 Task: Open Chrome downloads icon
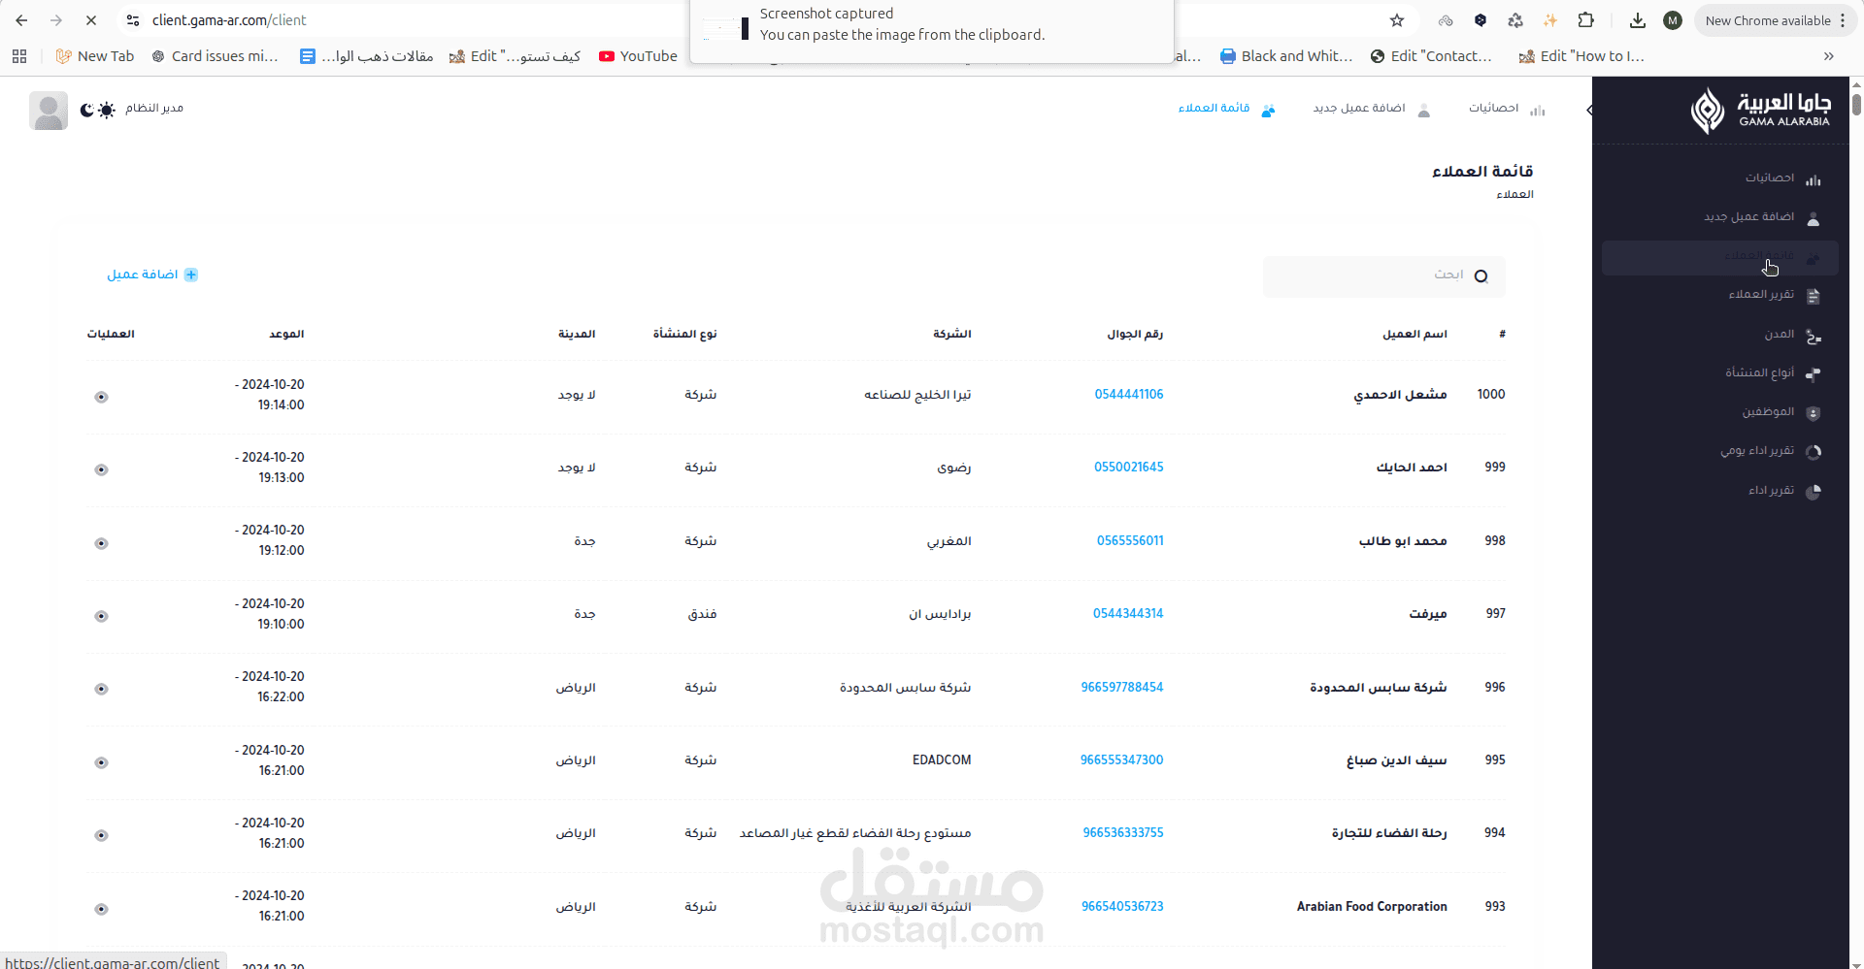1638,20
